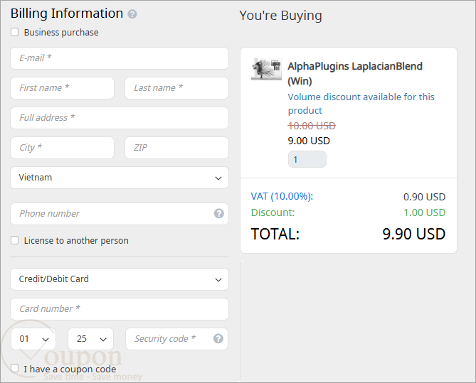Click the 0.90 USD VAT amount
The width and height of the screenshot is (476, 383).
pos(424,197)
